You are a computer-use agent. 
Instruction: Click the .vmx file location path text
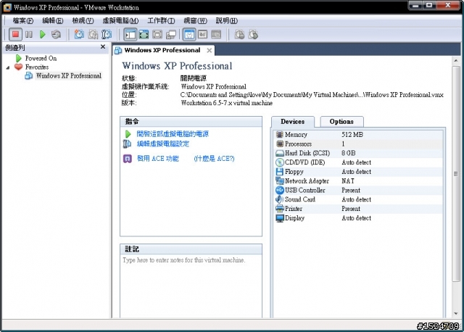312,95
